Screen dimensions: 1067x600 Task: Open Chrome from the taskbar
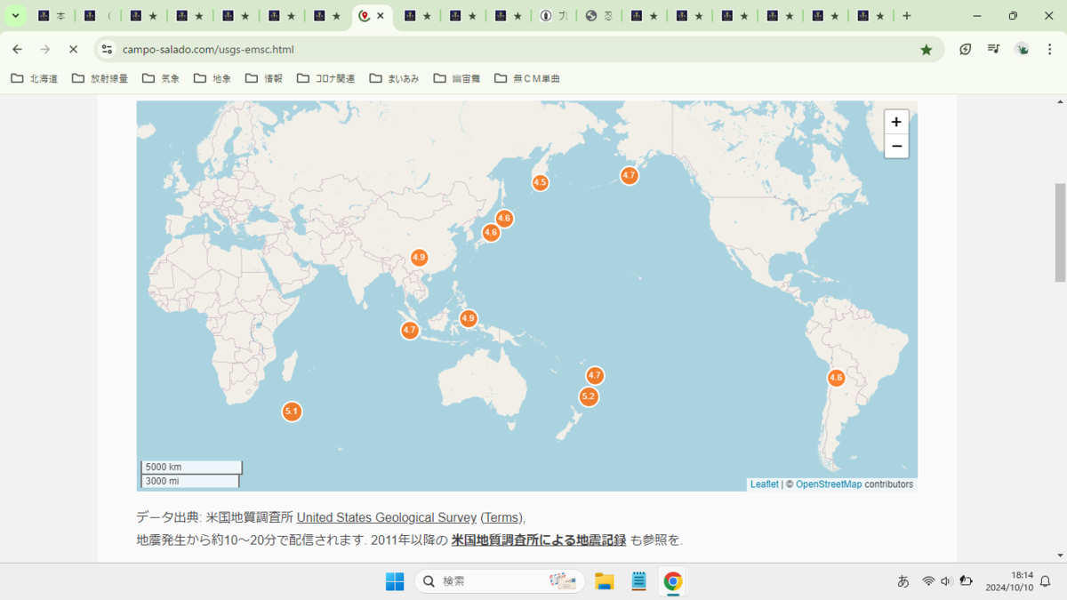pyautogui.click(x=673, y=581)
